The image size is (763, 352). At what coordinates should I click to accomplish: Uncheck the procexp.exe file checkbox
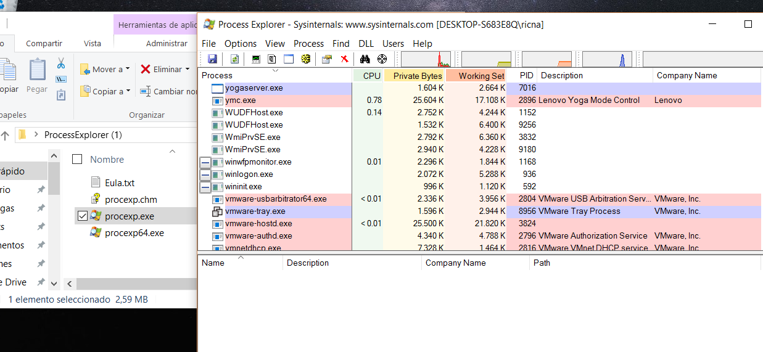pyautogui.click(x=83, y=216)
